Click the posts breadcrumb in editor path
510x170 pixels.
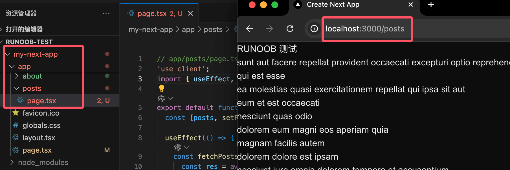(x=213, y=29)
